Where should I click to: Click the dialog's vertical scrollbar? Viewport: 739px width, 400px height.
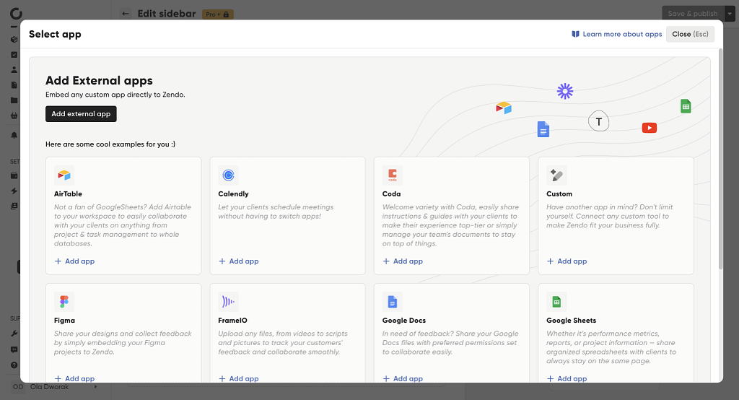pyautogui.click(x=720, y=160)
